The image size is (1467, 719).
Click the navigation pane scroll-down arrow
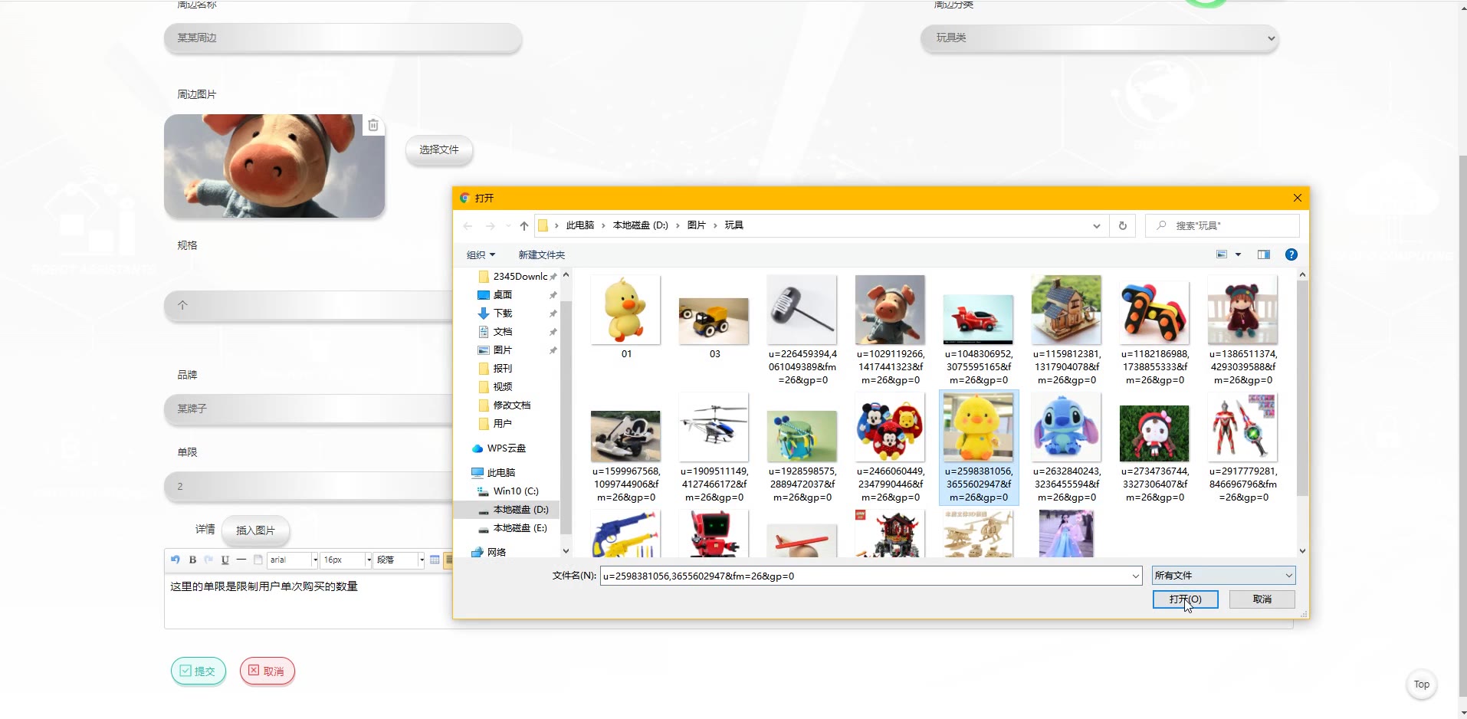click(566, 551)
